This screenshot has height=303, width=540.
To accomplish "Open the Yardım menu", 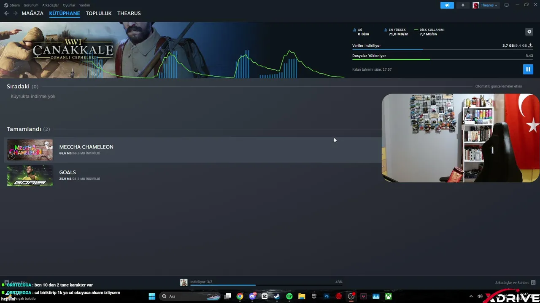I will [x=84, y=5].
